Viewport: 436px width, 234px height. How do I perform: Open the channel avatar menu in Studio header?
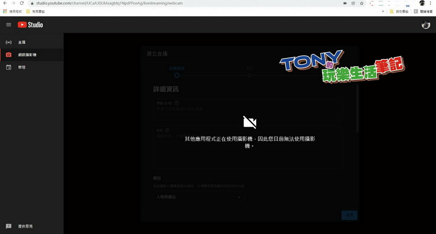426,25
